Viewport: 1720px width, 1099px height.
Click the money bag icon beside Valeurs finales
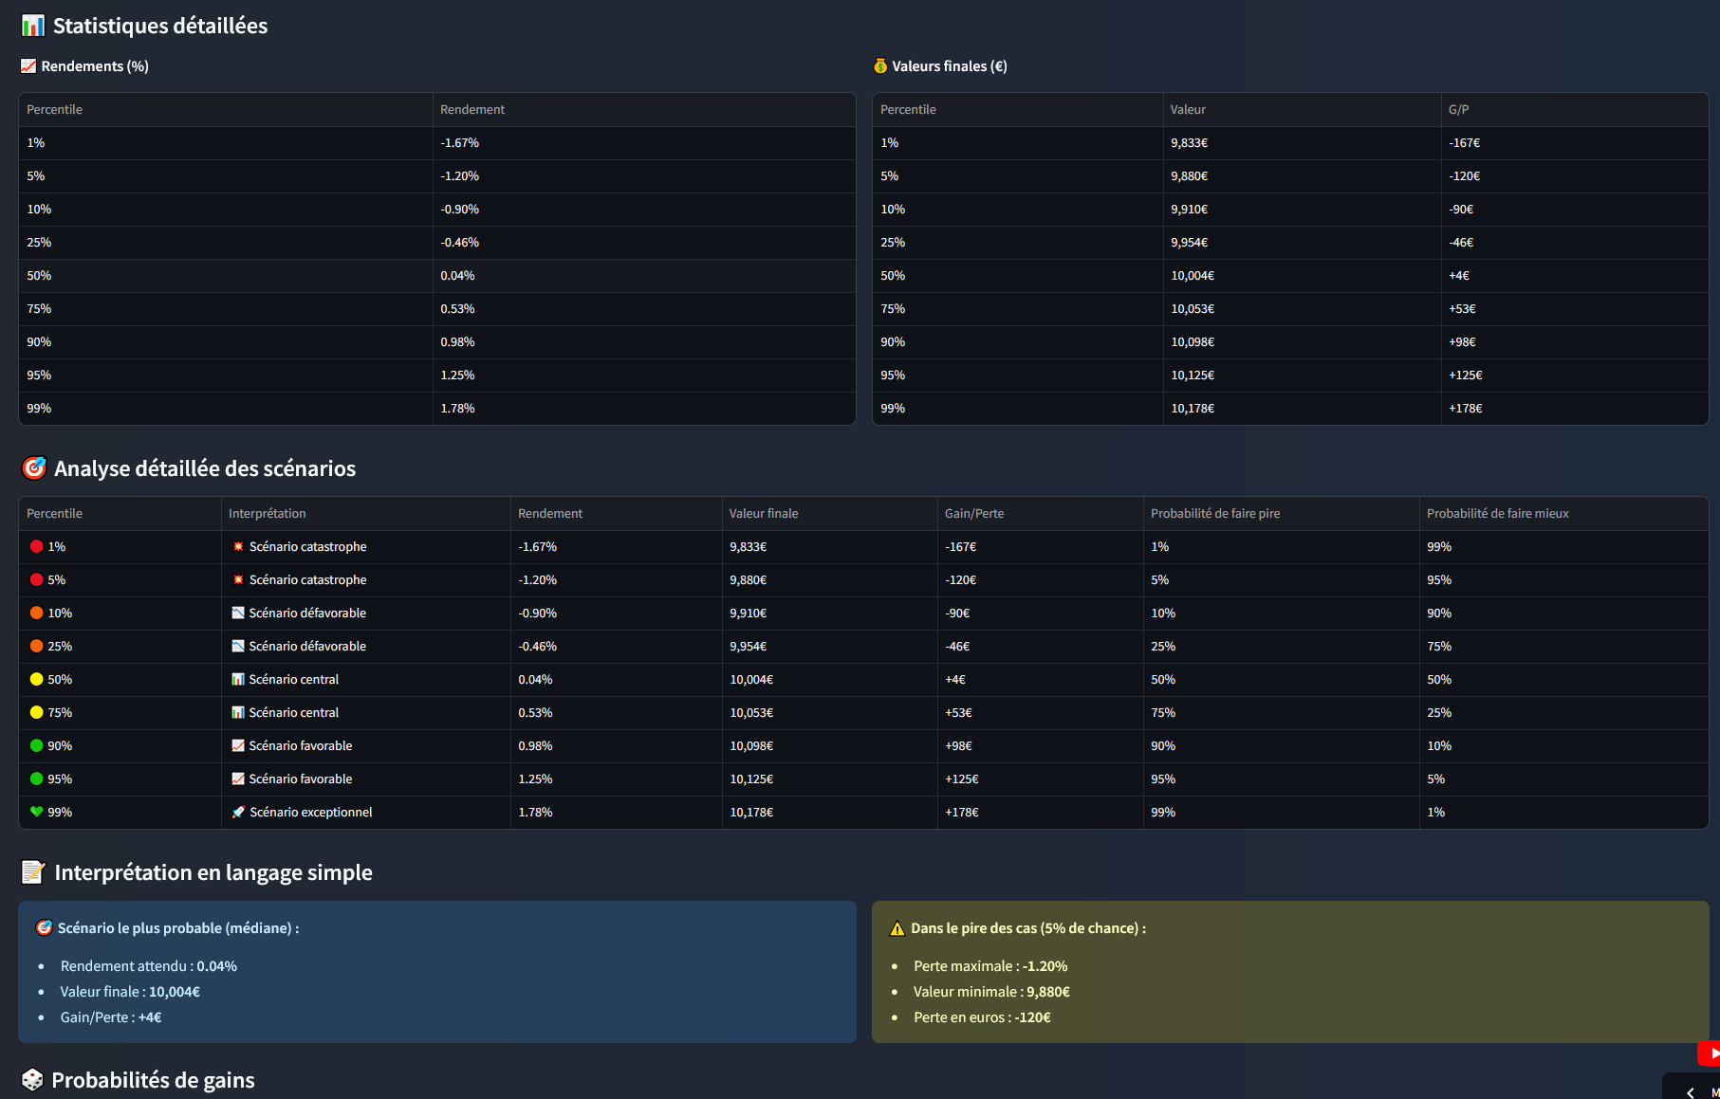880,66
